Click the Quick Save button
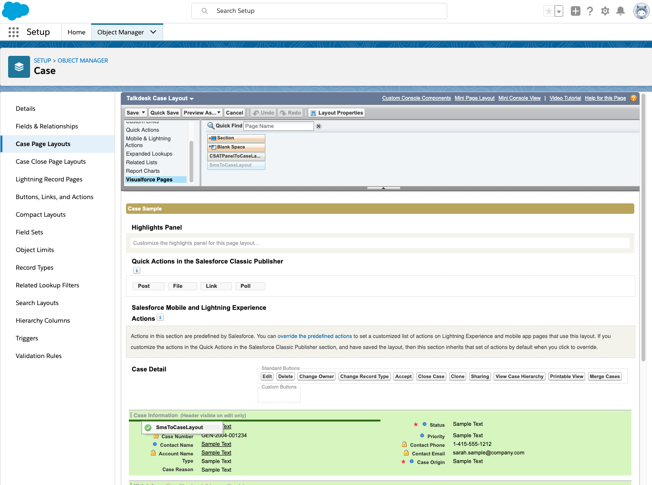 [165, 113]
